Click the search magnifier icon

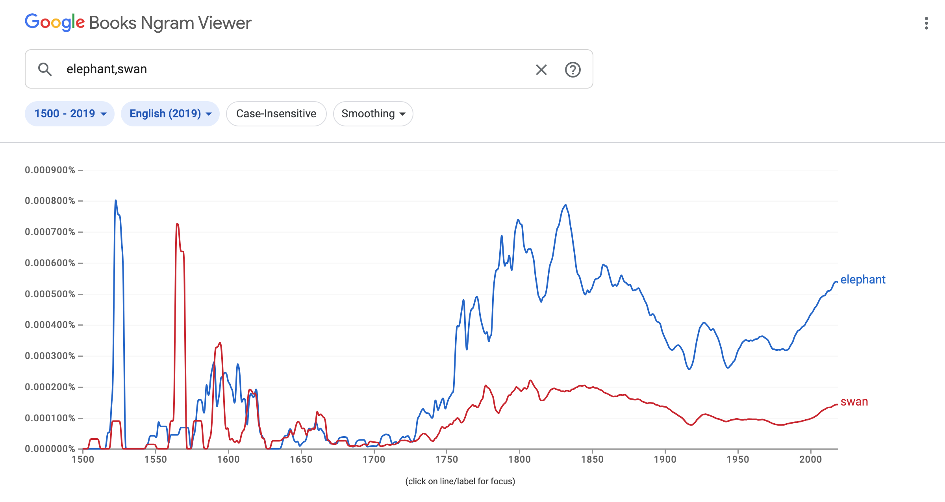click(x=45, y=69)
